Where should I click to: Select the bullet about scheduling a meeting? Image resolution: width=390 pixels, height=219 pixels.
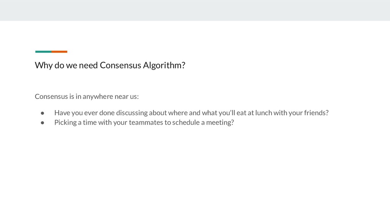pyautogui.click(x=144, y=122)
